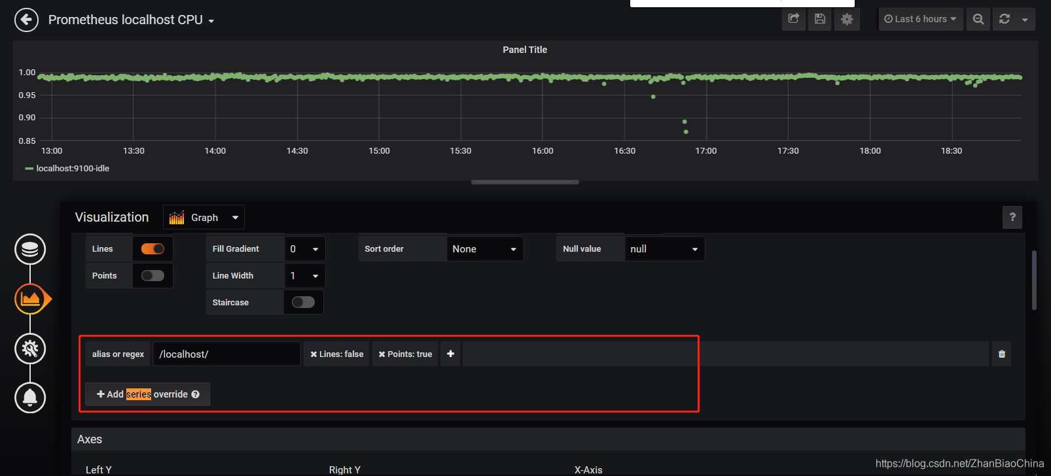1051x476 pixels.
Task: Open the Last 6 hours time picker
Action: 920,19
